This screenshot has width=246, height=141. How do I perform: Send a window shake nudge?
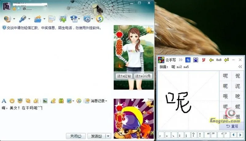pos(28,101)
